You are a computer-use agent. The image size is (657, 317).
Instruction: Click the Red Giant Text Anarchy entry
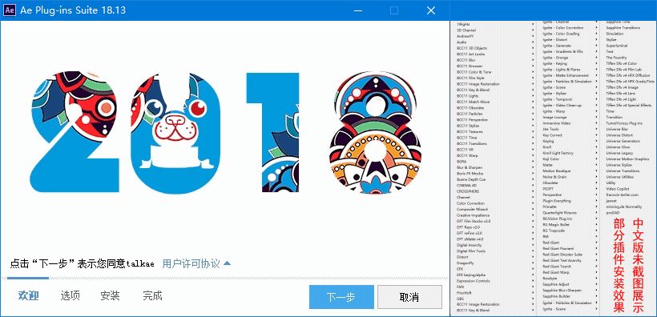point(562,260)
